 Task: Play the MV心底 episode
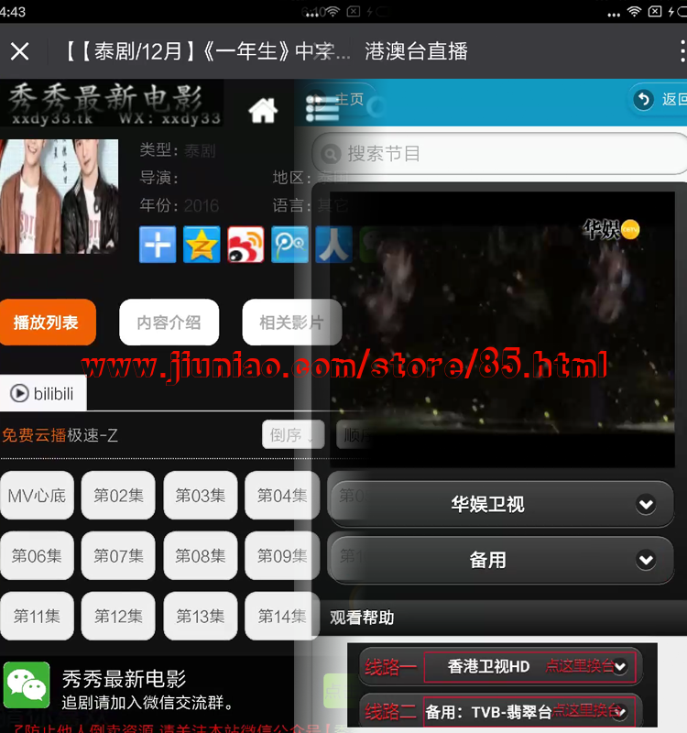(37, 496)
